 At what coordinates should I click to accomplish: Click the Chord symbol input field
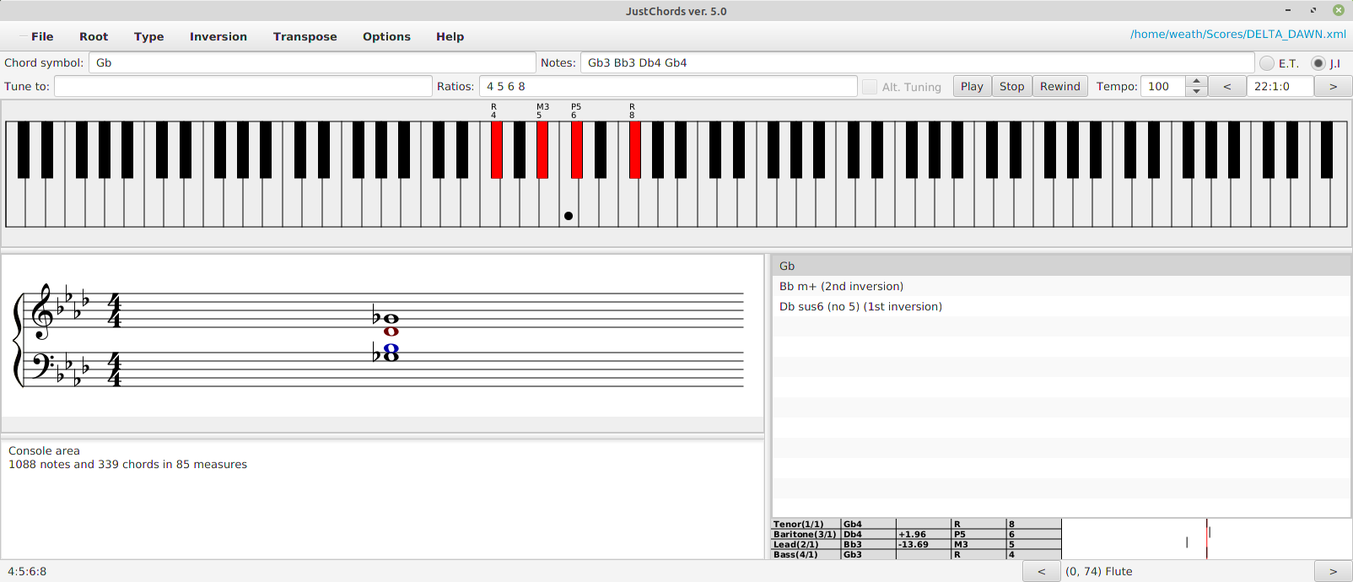312,63
